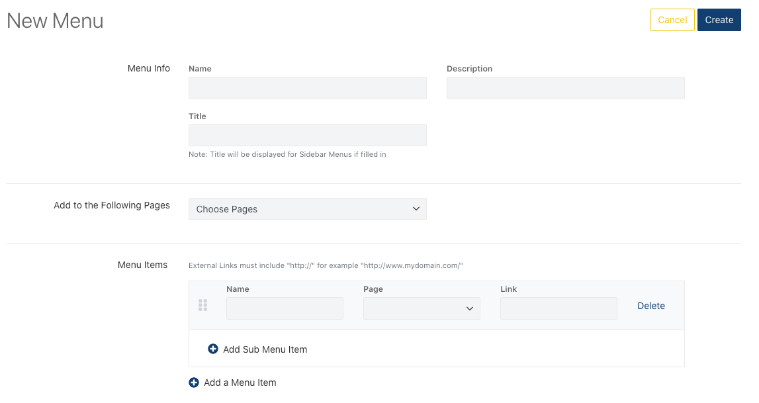Viewport: 759px width, 403px height.
Task: Click the External Links hint text
Action: coord(326,265)
